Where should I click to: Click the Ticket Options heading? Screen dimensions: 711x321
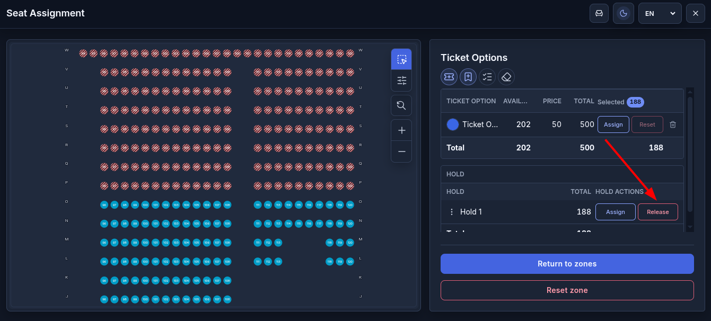pyautogui.click(x=474, y=58)
